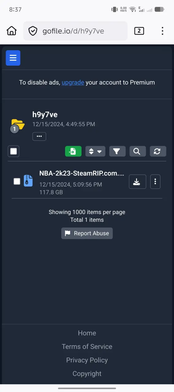Screen dimensions: 174x392
Task: Click the filter funnel icon
Action: pyautogui.click(x=117, y=151)
